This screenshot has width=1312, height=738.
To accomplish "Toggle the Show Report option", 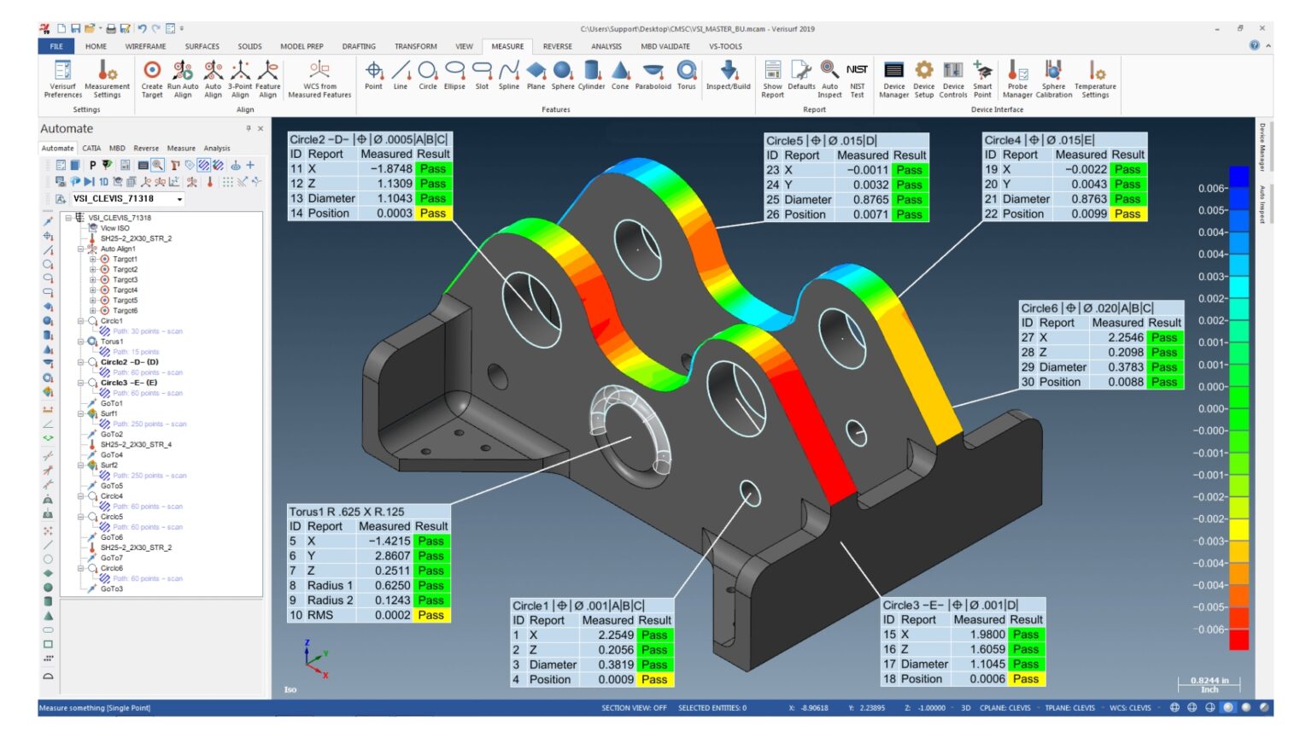I will tap(773, 75).
